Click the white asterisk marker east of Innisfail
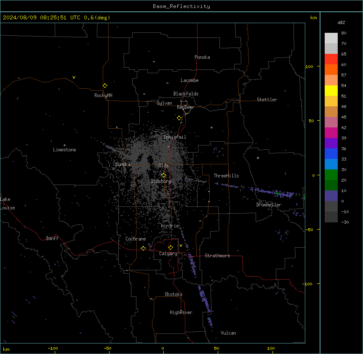The image size is (363, 354). coord(211,127)
